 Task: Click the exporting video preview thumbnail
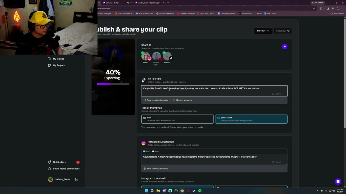coord(113,77)
